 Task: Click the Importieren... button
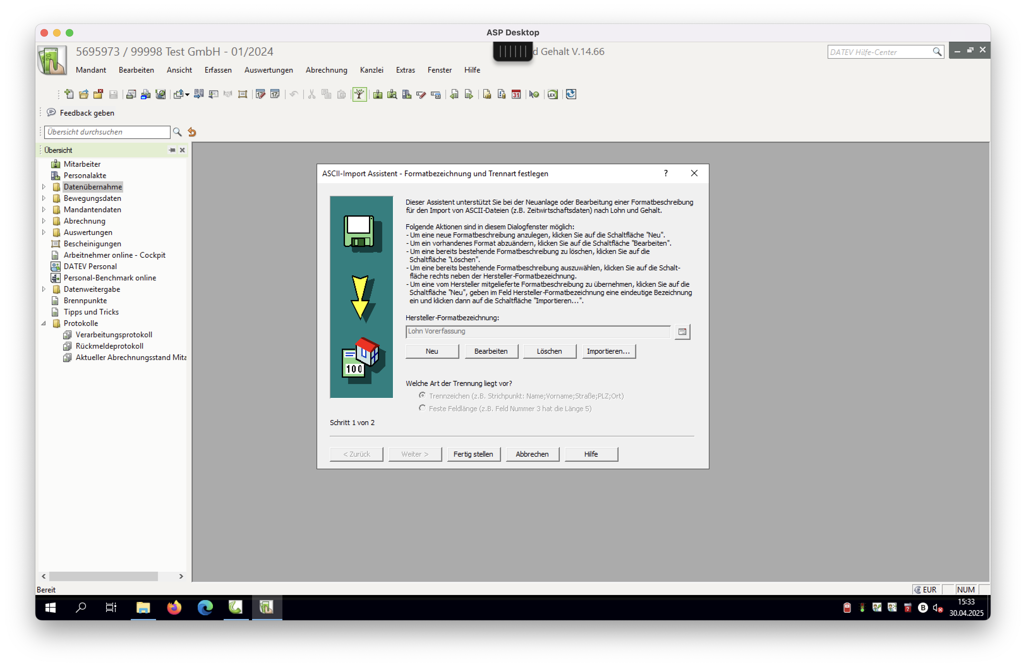(x=608, y=351)
